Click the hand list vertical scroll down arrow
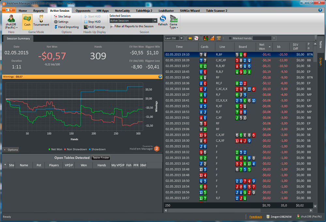Screen dimensions: 326x222 [315, 206]
